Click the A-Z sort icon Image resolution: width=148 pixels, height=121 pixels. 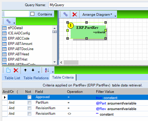[x=47, y=70]
